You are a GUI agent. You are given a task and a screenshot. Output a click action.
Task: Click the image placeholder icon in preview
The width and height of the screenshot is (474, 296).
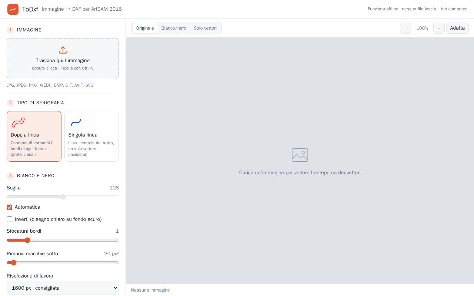coord(300,155)
